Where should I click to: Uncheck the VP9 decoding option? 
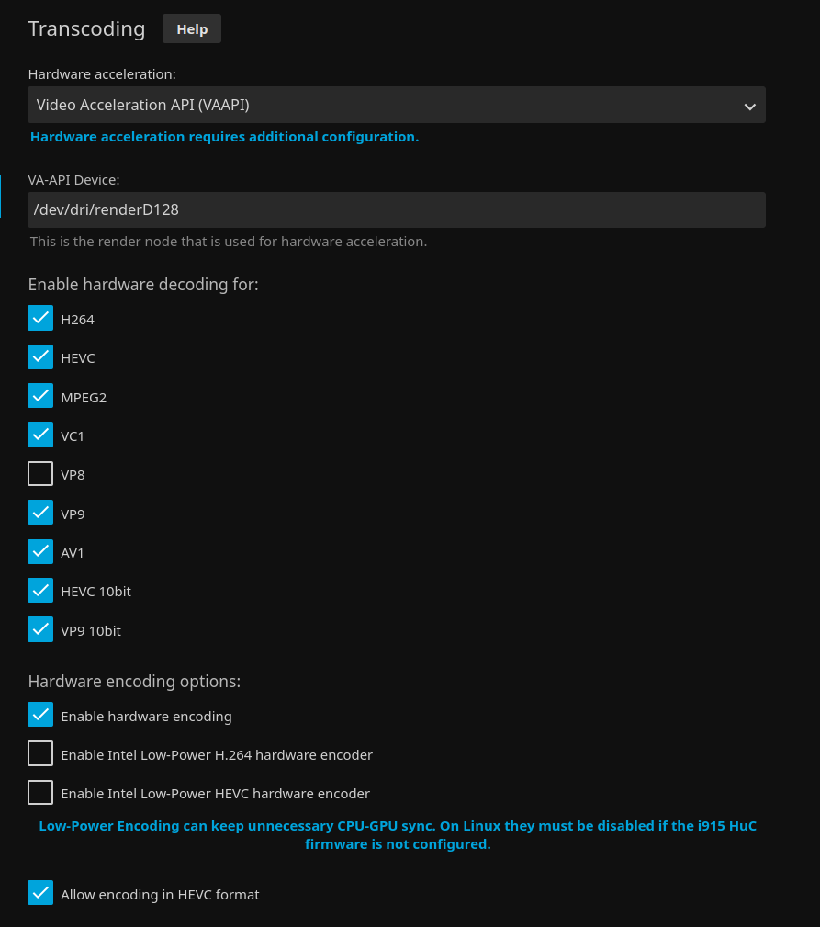point(40,513)
